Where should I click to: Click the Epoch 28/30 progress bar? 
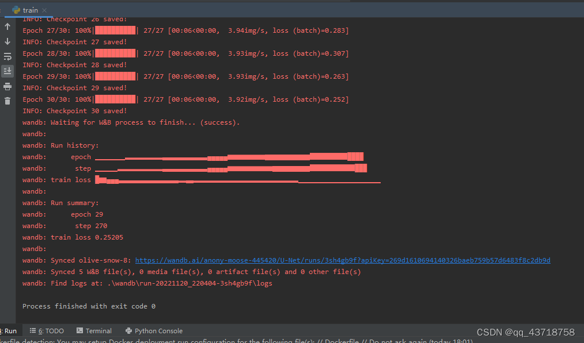115,53
